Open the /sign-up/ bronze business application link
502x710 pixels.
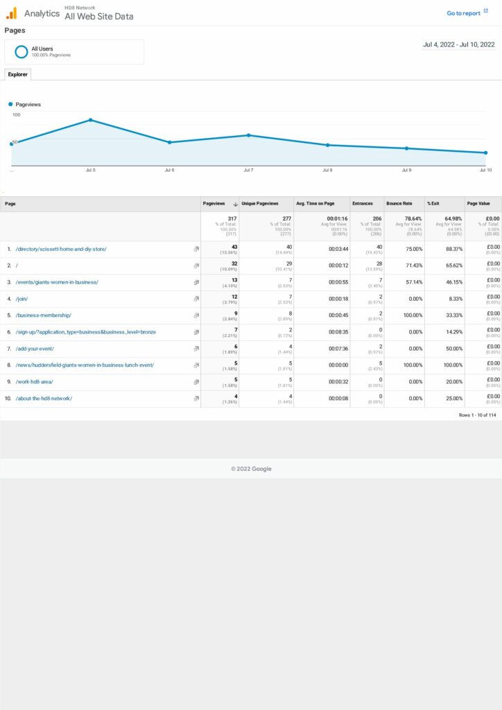[x=85, y=332]
